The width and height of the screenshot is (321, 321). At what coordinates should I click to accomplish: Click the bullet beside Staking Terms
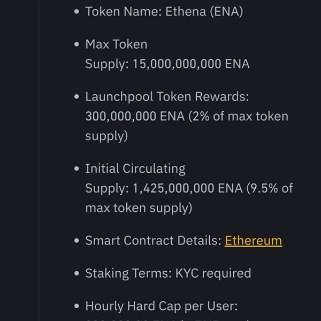(77, 273)
